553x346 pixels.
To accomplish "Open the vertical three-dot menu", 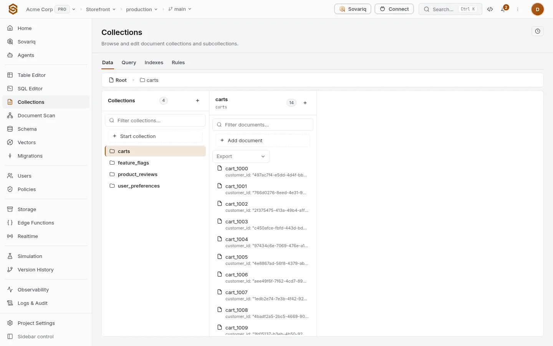I will pos(518,9).
